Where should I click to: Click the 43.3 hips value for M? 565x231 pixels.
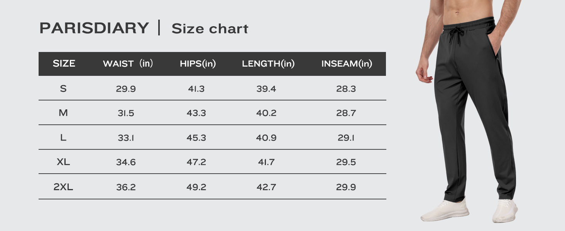point(196,113)
